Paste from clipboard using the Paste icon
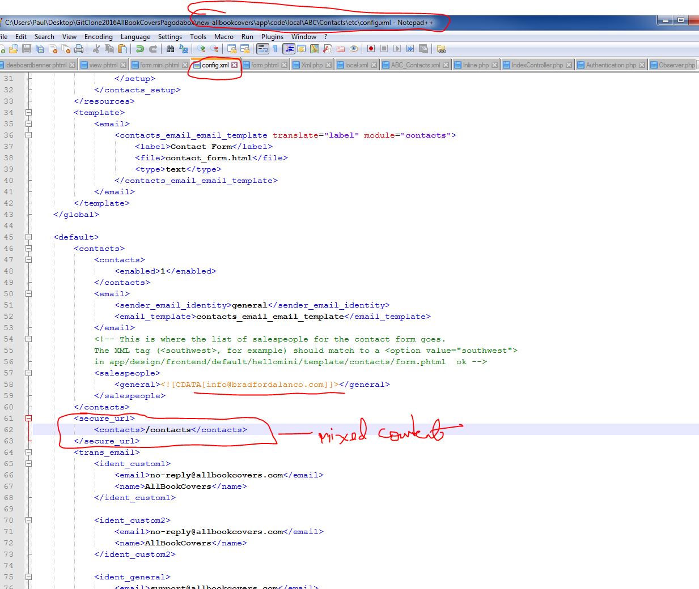Viewport: 699px width, 589px height. click(x=122, y=49)
